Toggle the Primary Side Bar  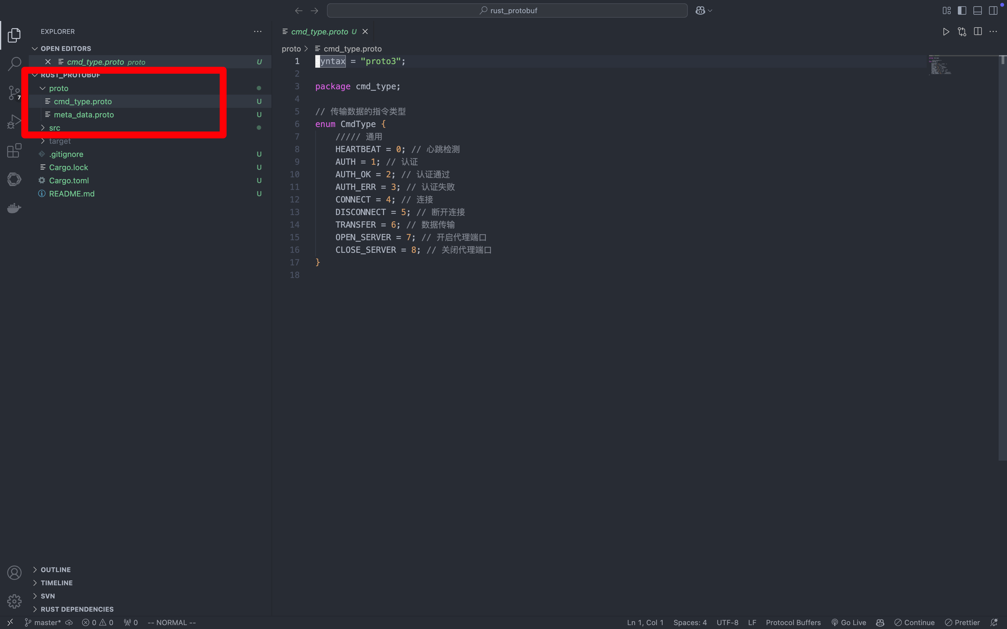coord(962,10)
